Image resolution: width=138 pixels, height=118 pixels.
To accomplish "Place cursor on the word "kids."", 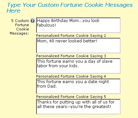I will 74,66.
